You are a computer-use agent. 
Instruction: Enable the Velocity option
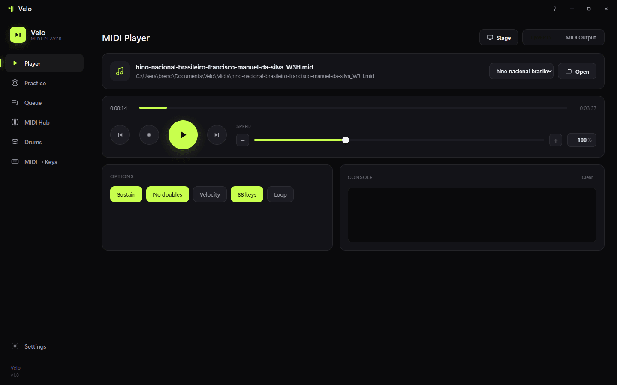(210, 194)
